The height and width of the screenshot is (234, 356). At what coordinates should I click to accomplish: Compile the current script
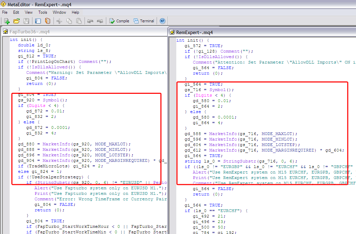[x=119, y=21]
